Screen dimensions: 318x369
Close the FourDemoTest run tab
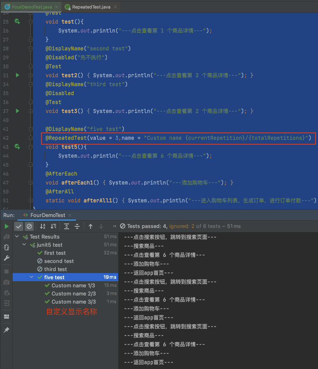click(70, 215)
